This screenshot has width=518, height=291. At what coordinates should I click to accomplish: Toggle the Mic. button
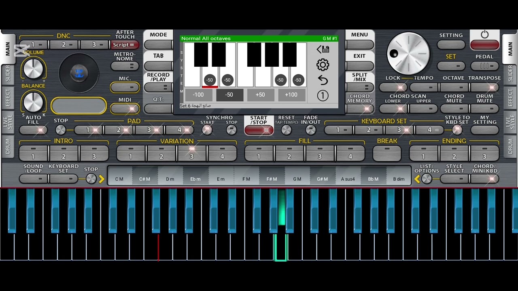(125, 87)
